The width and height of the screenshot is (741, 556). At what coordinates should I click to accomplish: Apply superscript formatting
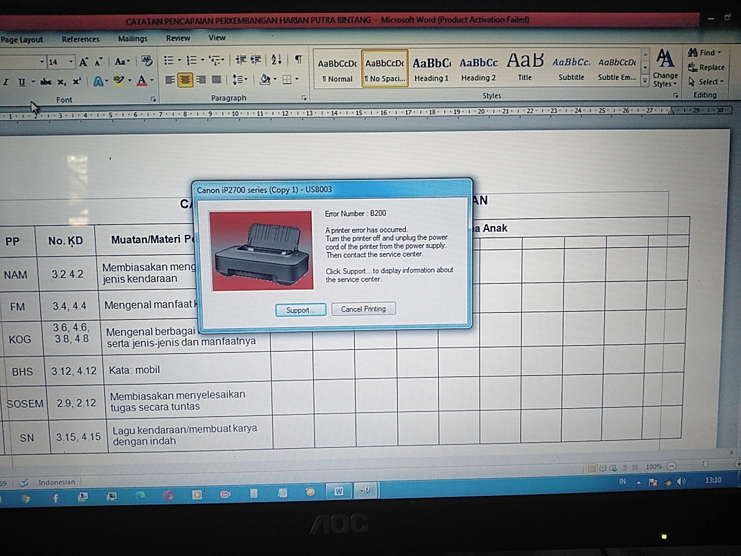point(76,82)
